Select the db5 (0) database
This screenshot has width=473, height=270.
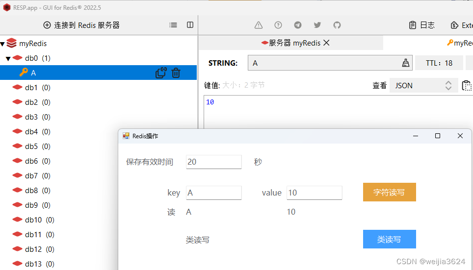coord(38,146)
